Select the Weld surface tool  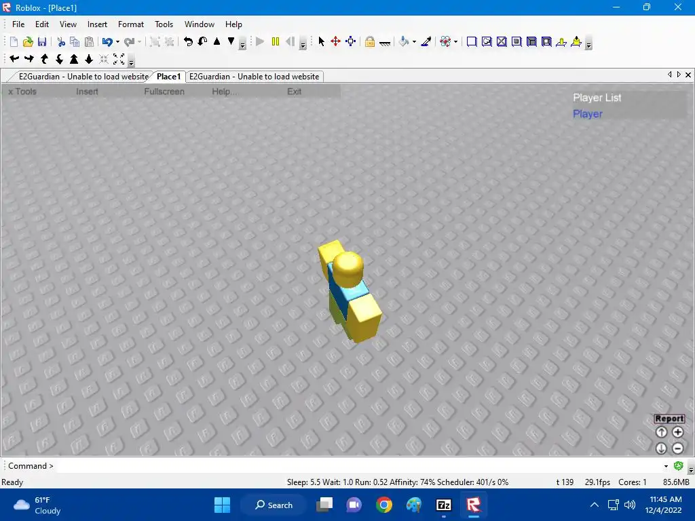pos(502,41)
